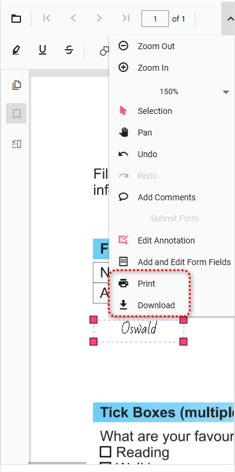Open the page organizer sidebar icon
This screenshot has height=472, width=235.
pos(17,144)
